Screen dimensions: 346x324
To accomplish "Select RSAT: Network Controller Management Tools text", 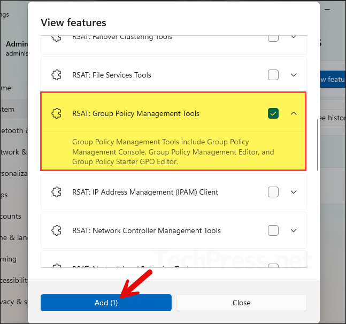I will coord(147,230).
